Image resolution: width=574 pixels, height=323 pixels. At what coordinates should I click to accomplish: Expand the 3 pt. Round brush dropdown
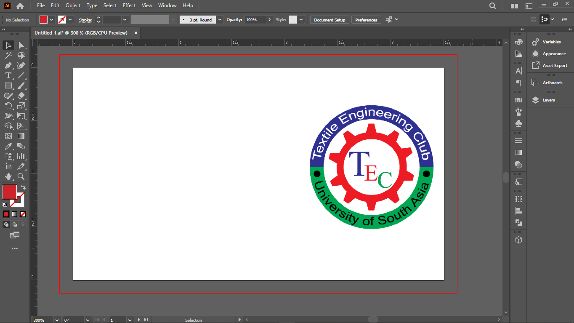click(x=220, y=20)
